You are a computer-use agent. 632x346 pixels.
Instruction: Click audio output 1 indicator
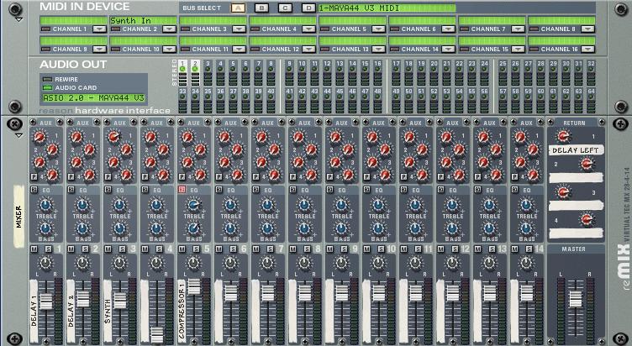point(182,69)
